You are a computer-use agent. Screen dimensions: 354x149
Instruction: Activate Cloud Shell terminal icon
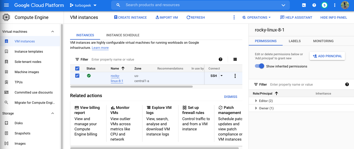[304, 5]
